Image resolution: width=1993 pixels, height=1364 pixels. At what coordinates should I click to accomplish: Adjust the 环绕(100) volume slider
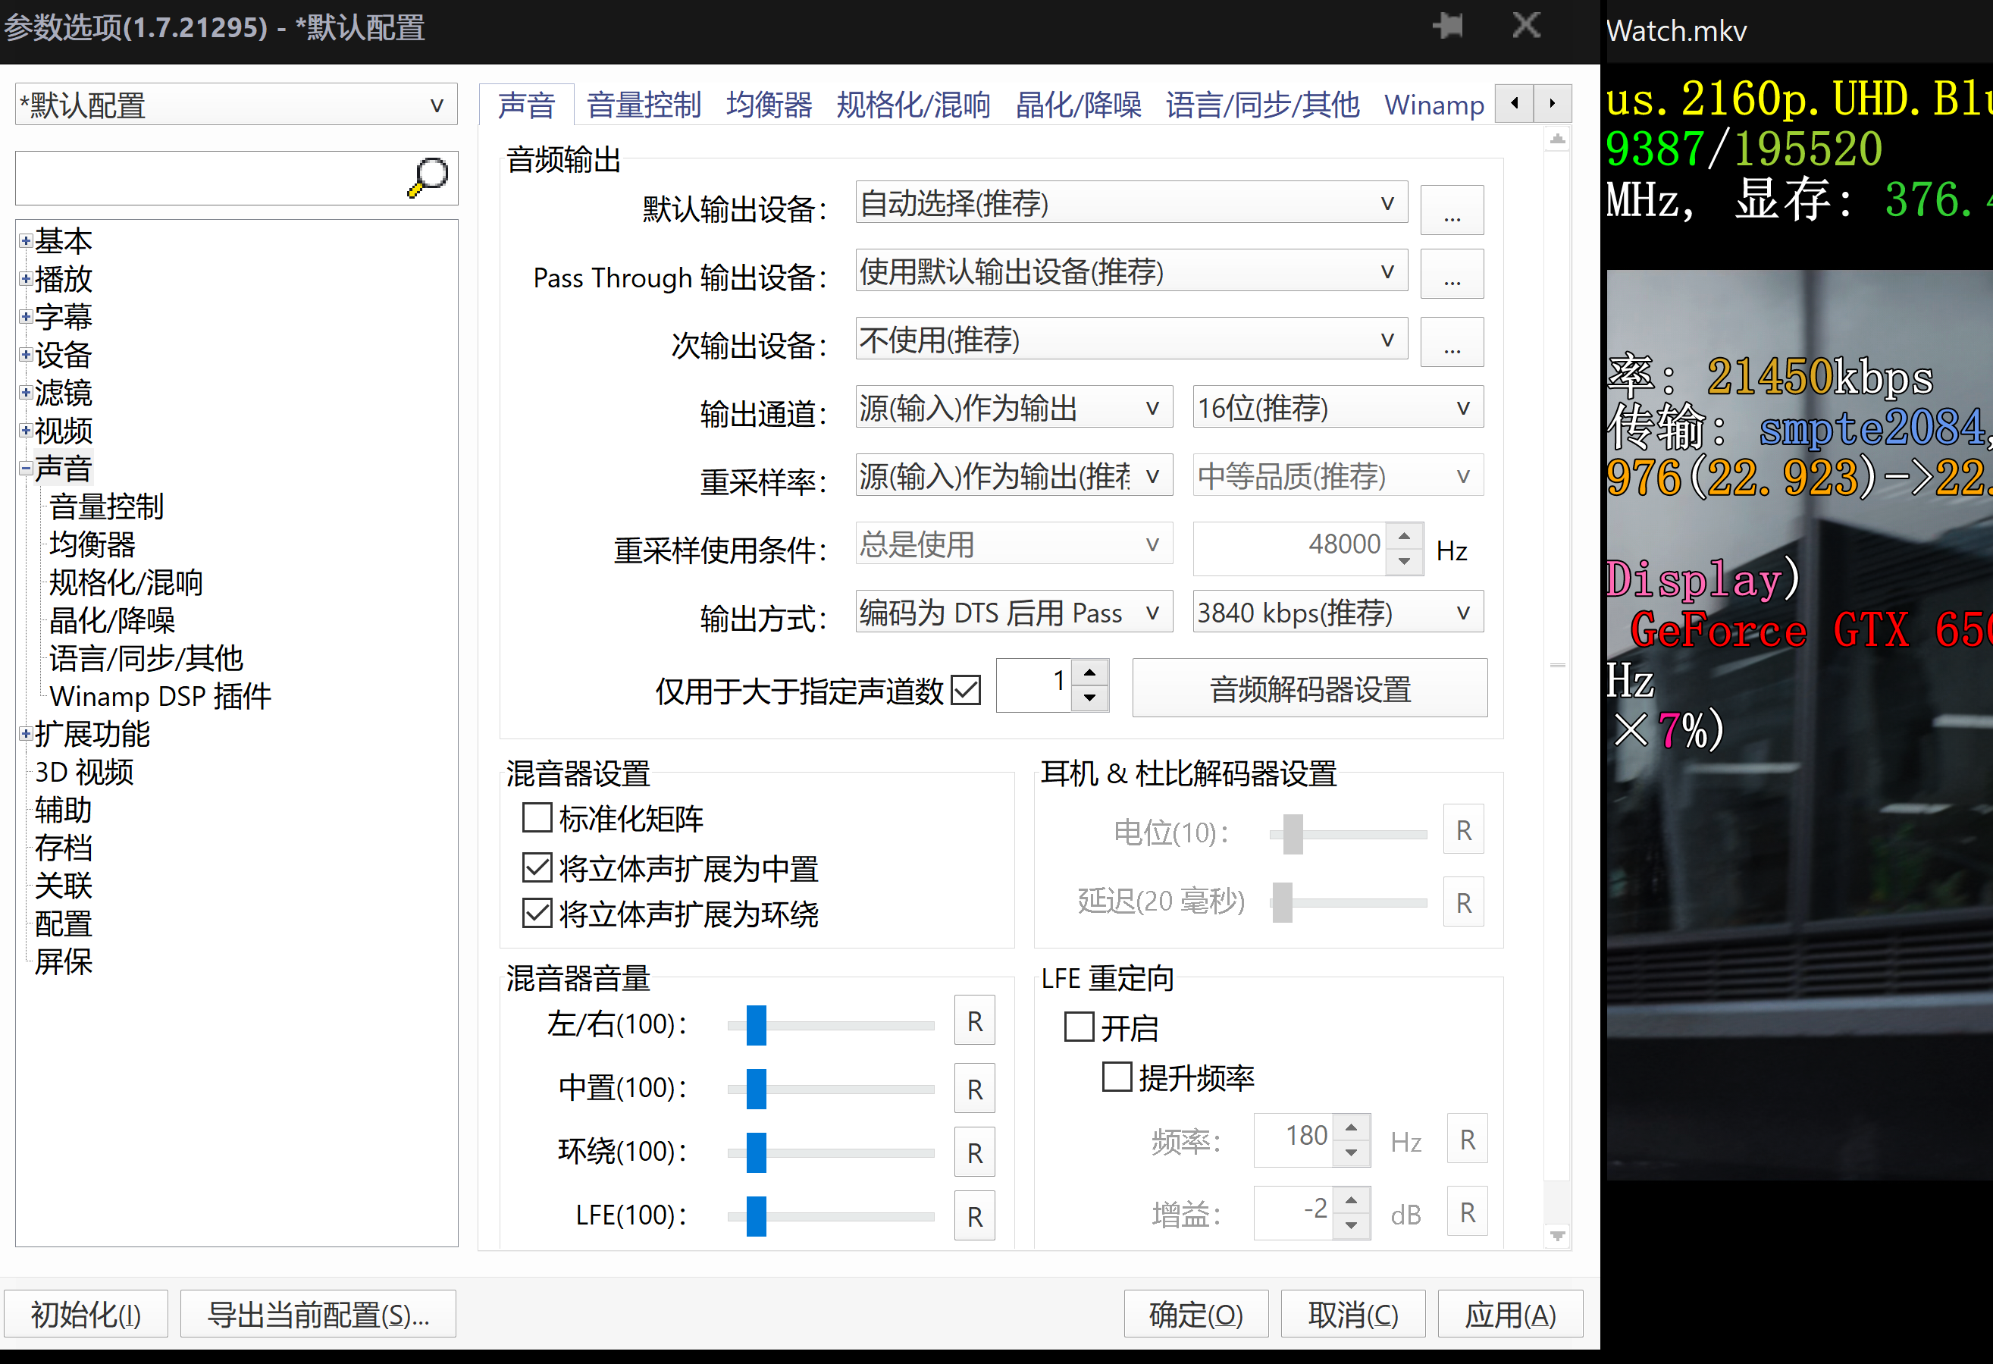(830, 1152)
